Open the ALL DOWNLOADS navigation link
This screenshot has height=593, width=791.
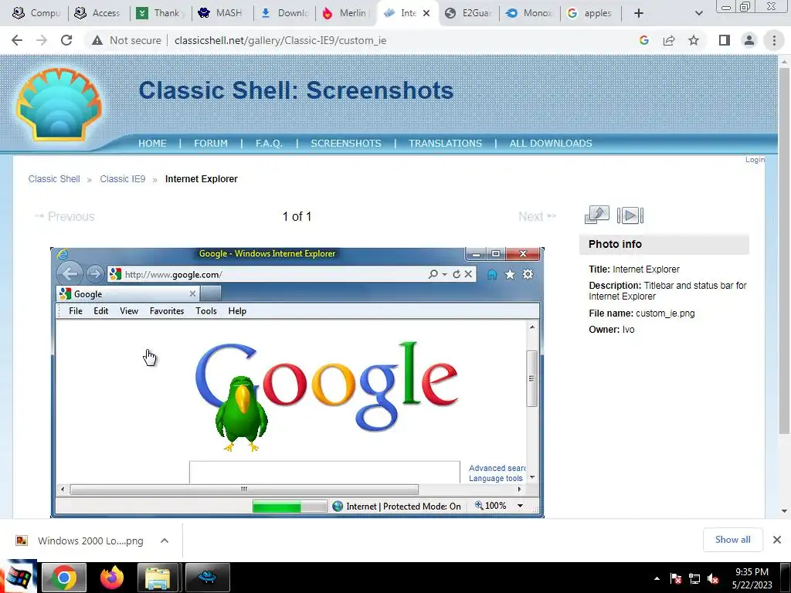[551, 143]
